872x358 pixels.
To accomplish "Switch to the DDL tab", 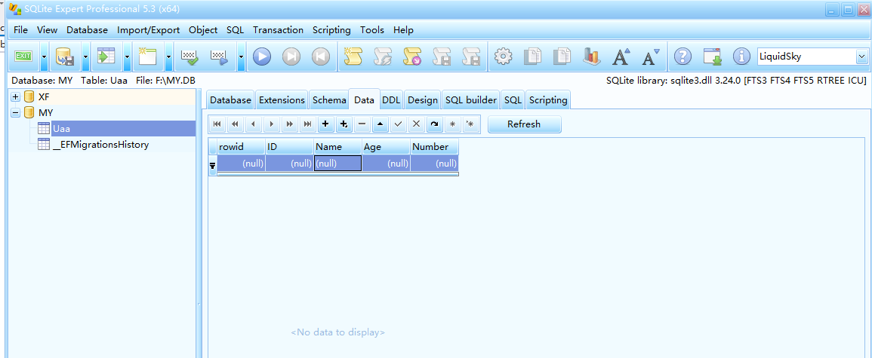I will 391,100.
